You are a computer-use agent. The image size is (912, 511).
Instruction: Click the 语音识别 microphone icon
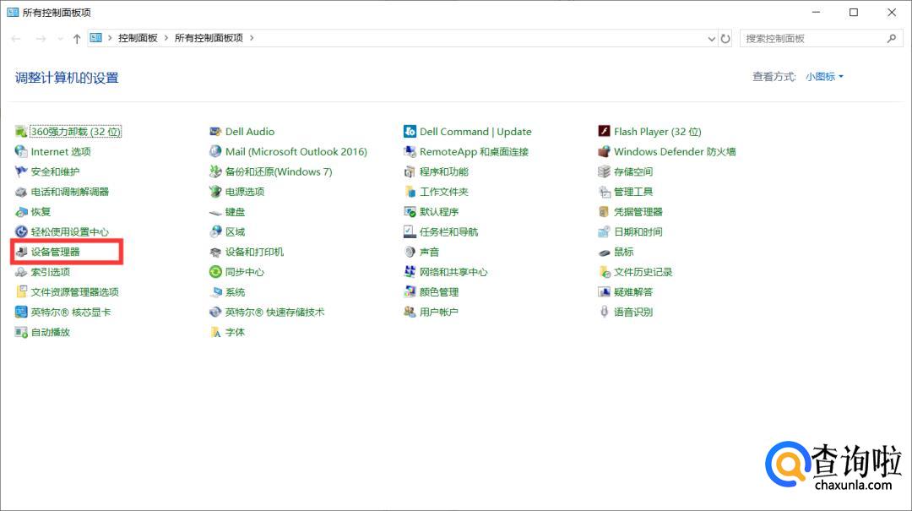point(604,312)
